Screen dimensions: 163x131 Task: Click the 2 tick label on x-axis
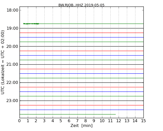pyautogui.click(x=36, y=121)
